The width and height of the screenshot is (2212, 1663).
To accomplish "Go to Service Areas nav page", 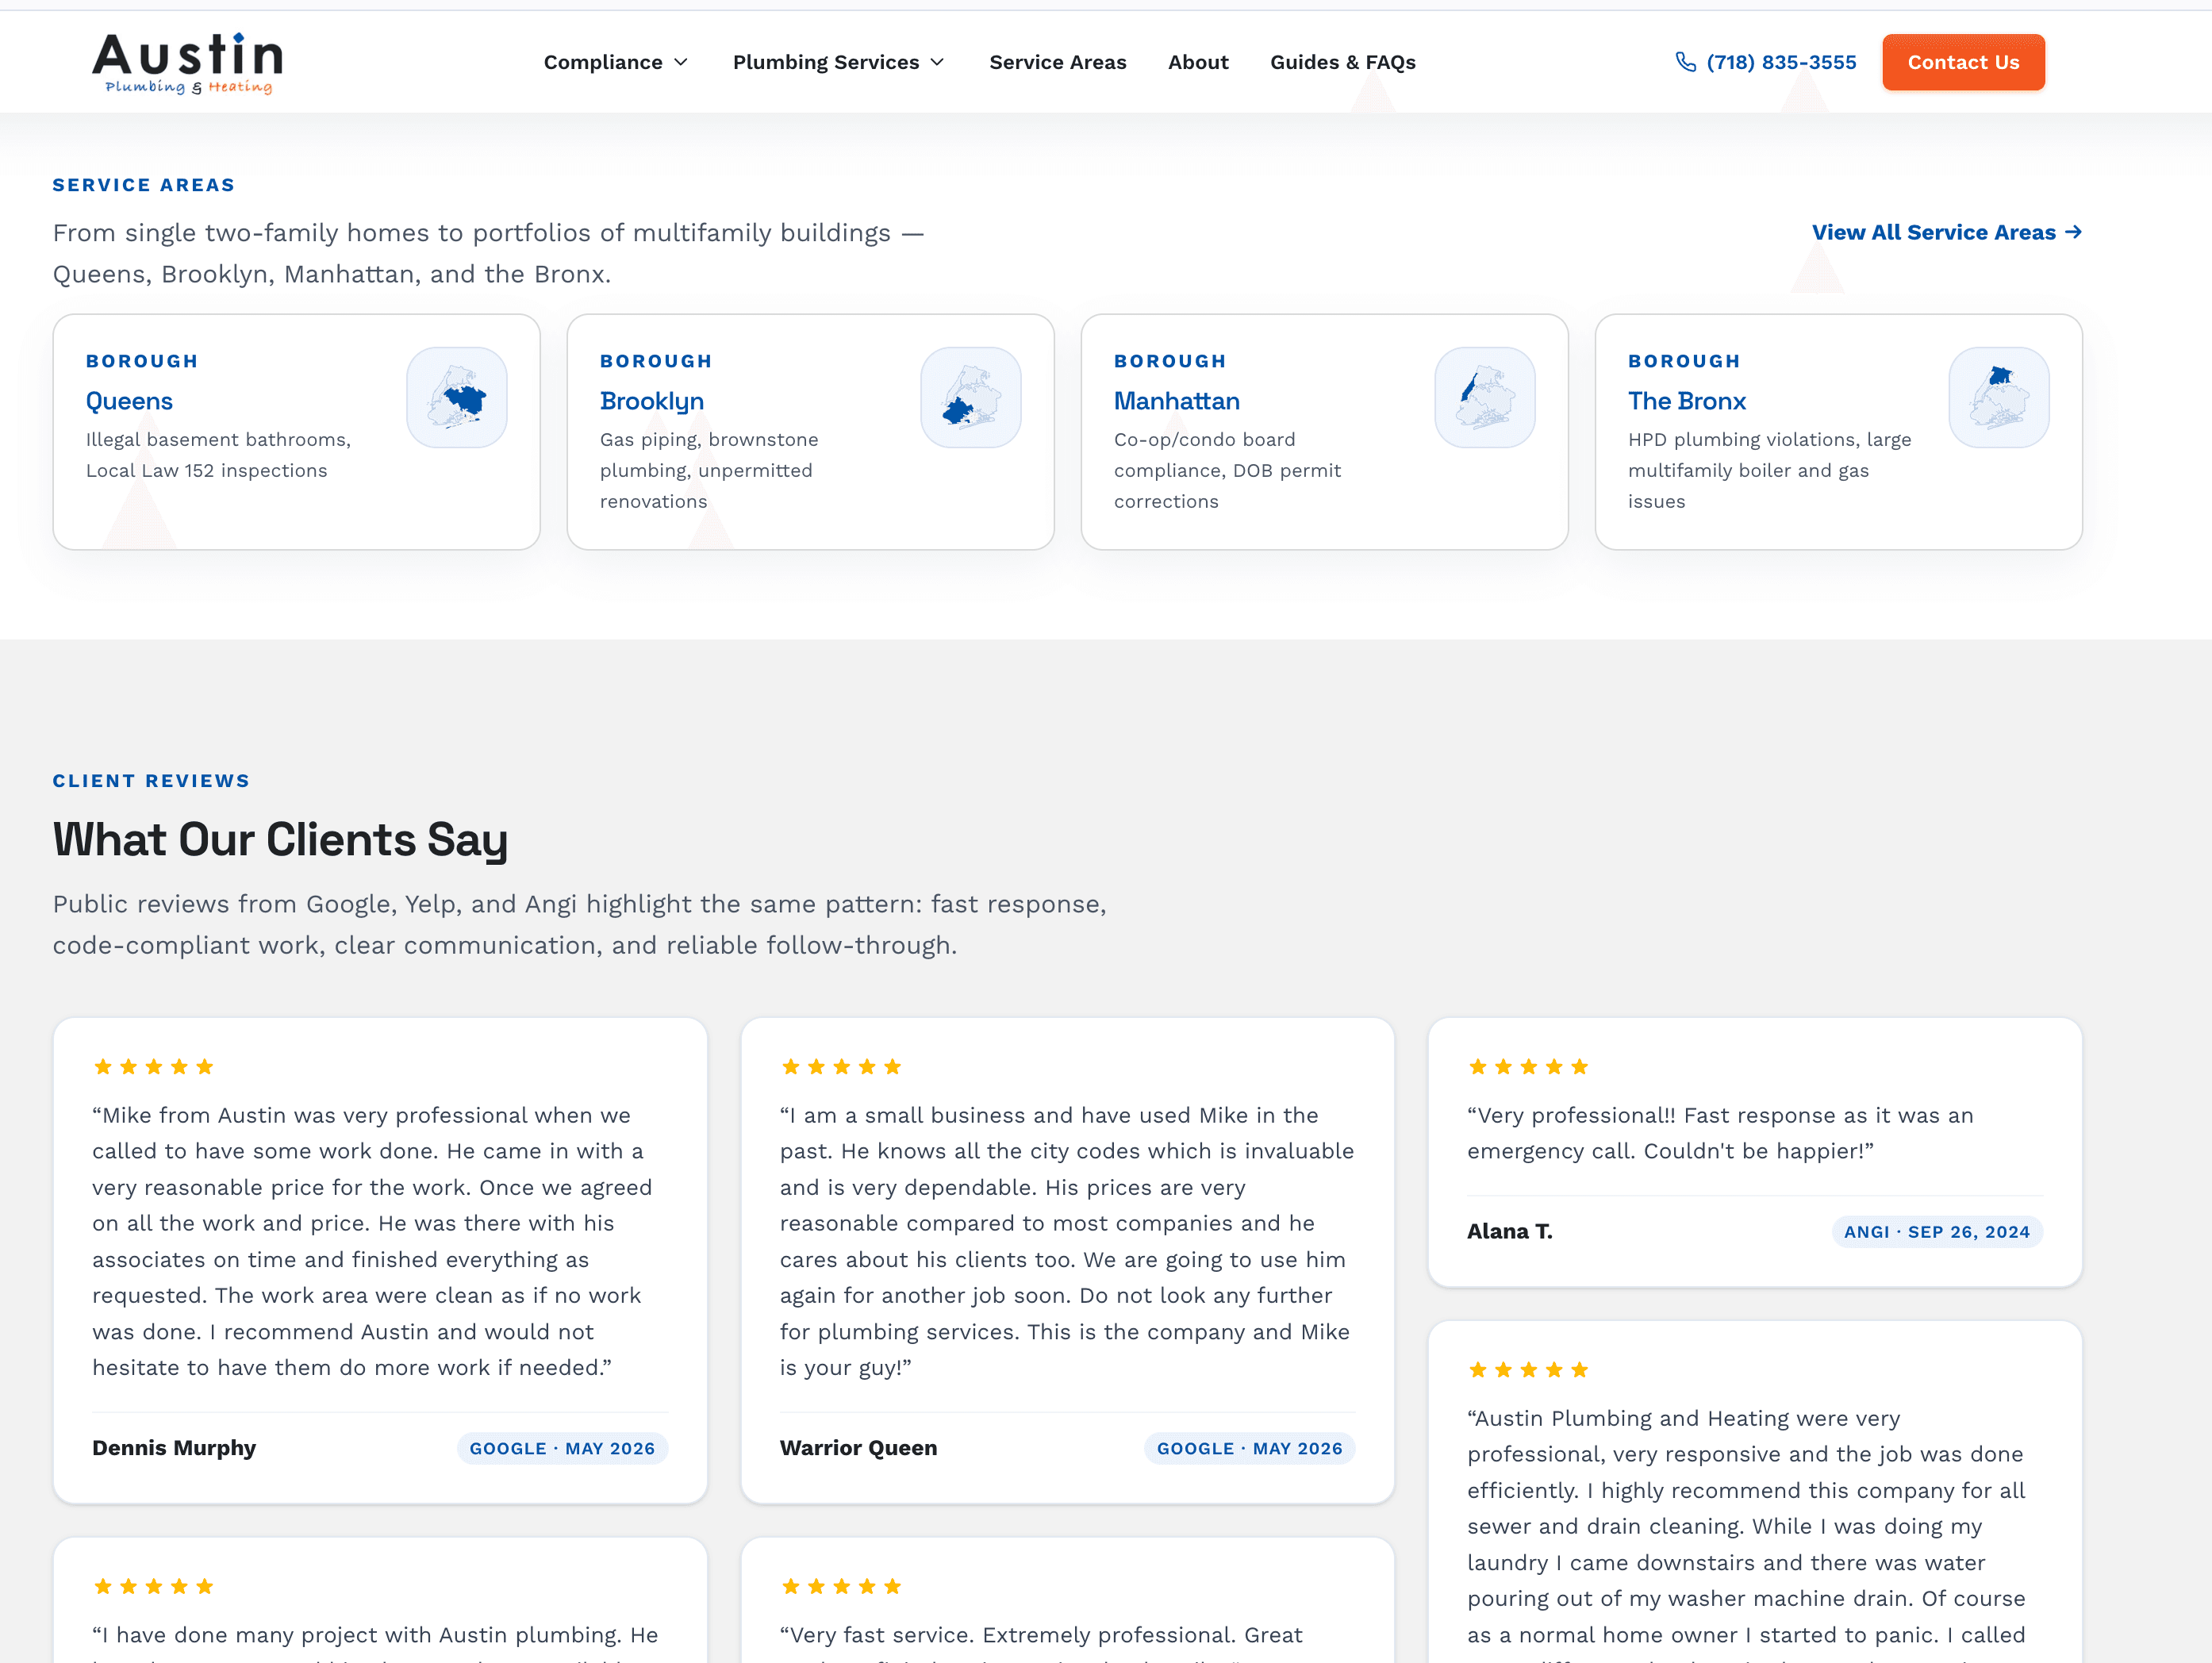I will [1058, 62].
